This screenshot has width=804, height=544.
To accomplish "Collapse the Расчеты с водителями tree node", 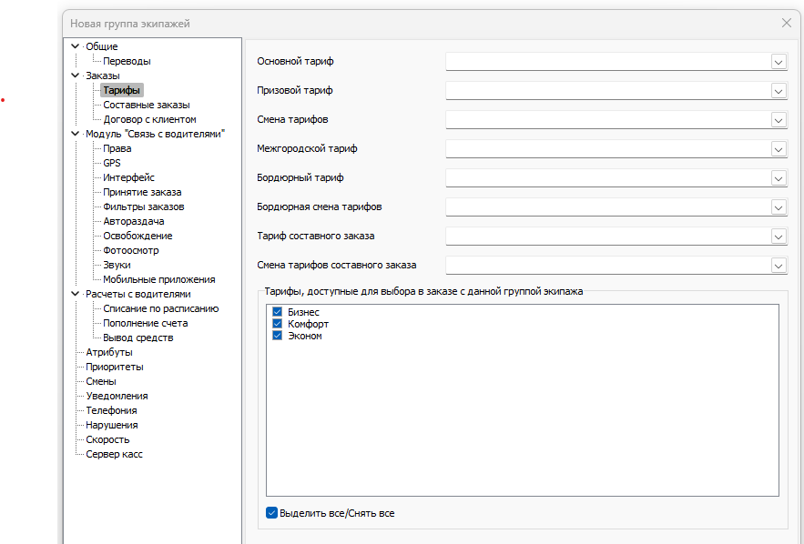I will point(76,294).
